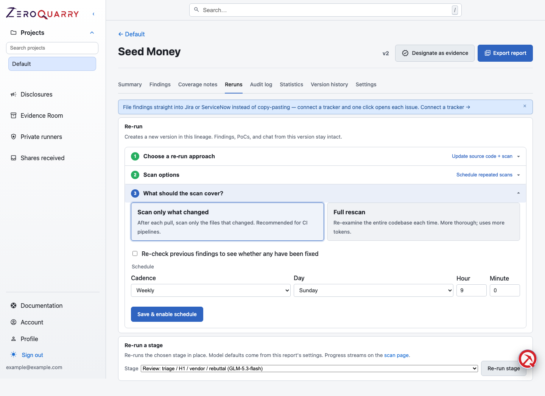Open the Audit log tab

261,84
